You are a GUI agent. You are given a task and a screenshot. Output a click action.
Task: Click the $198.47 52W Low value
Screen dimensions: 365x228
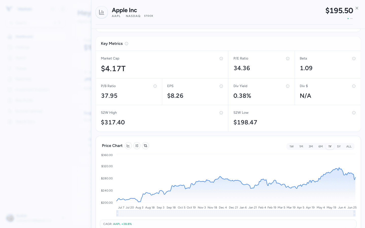coord(245,122)
